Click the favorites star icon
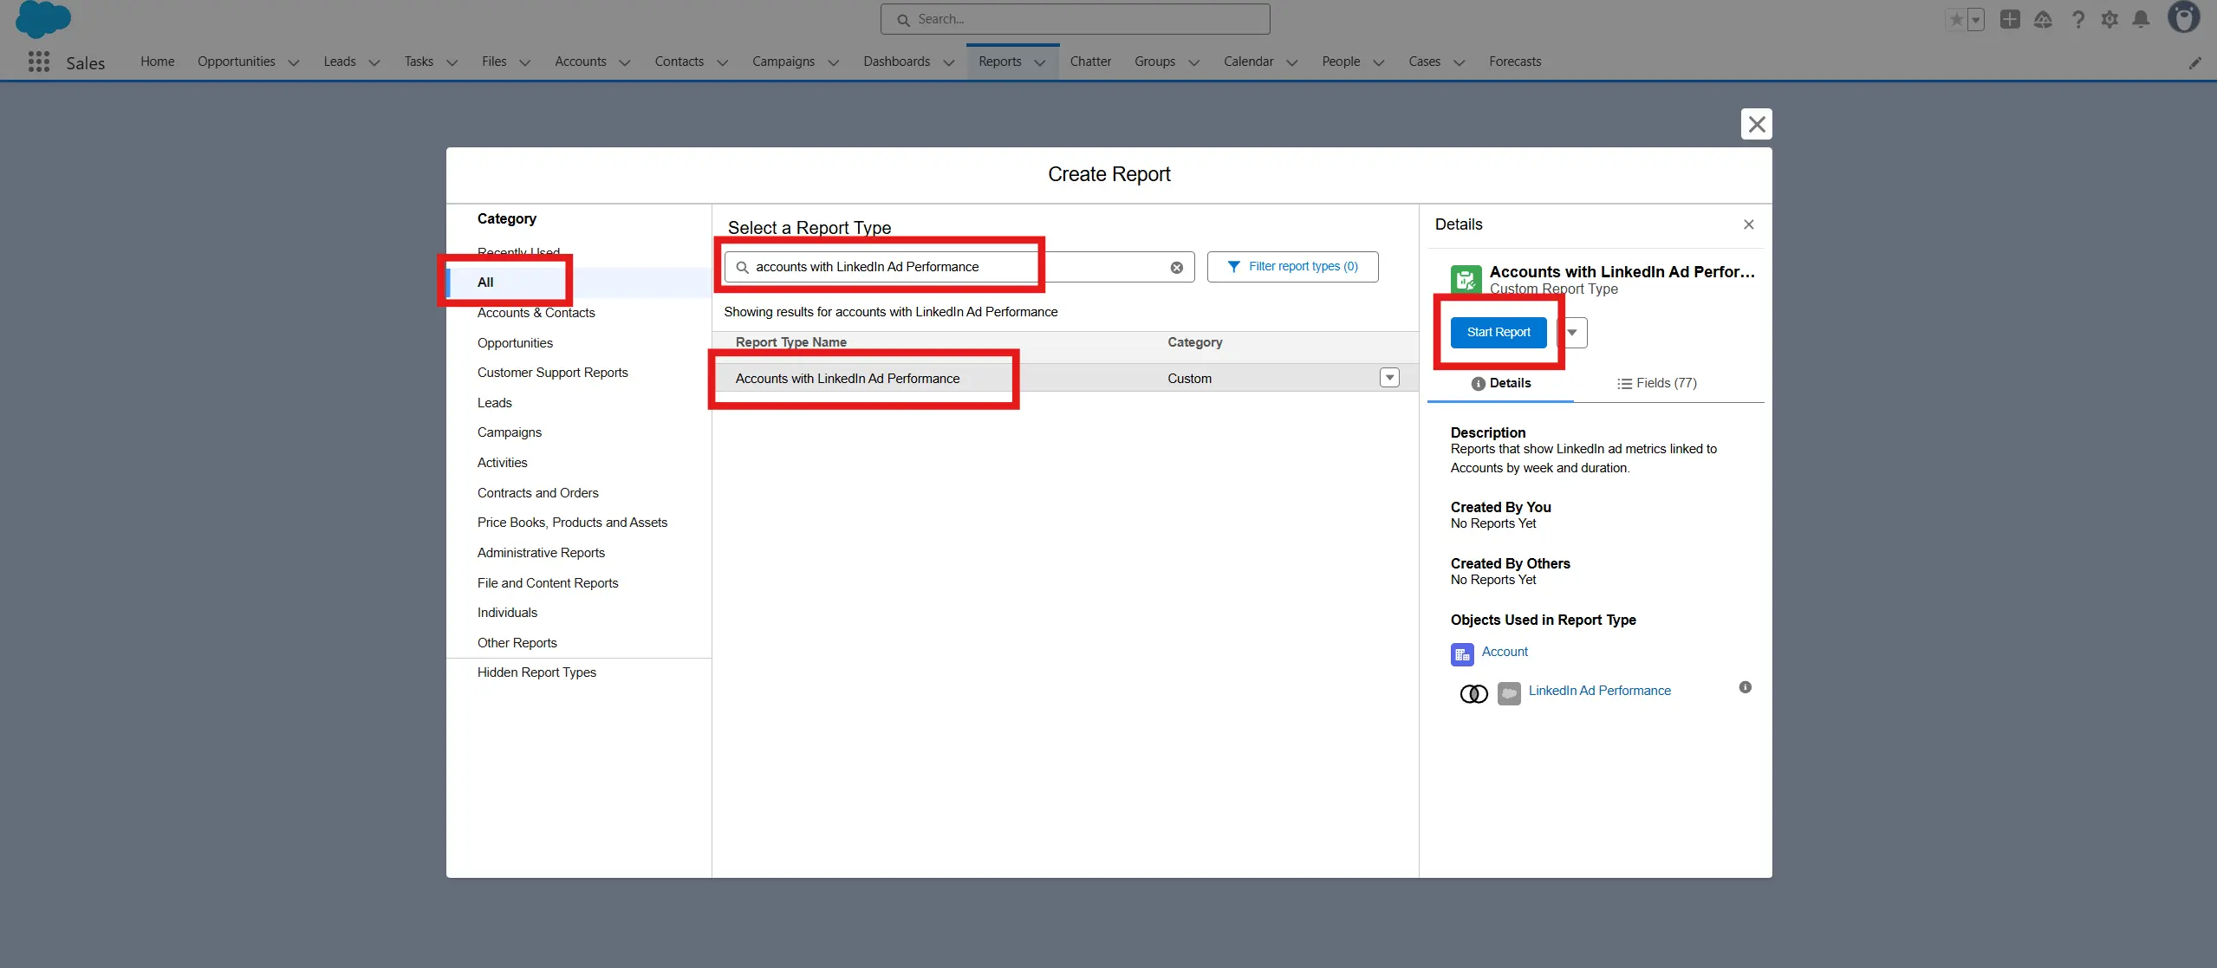 click(1956, 19)
